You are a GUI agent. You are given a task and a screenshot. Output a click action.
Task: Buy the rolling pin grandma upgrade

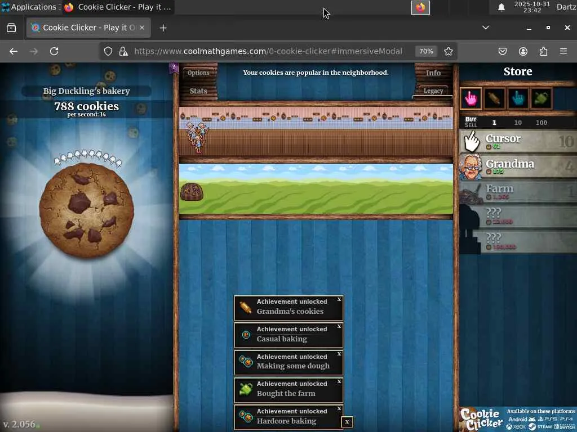click(x=494, y=98)
